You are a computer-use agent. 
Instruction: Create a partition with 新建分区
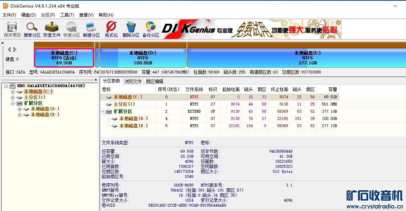[x=91, y=30]
